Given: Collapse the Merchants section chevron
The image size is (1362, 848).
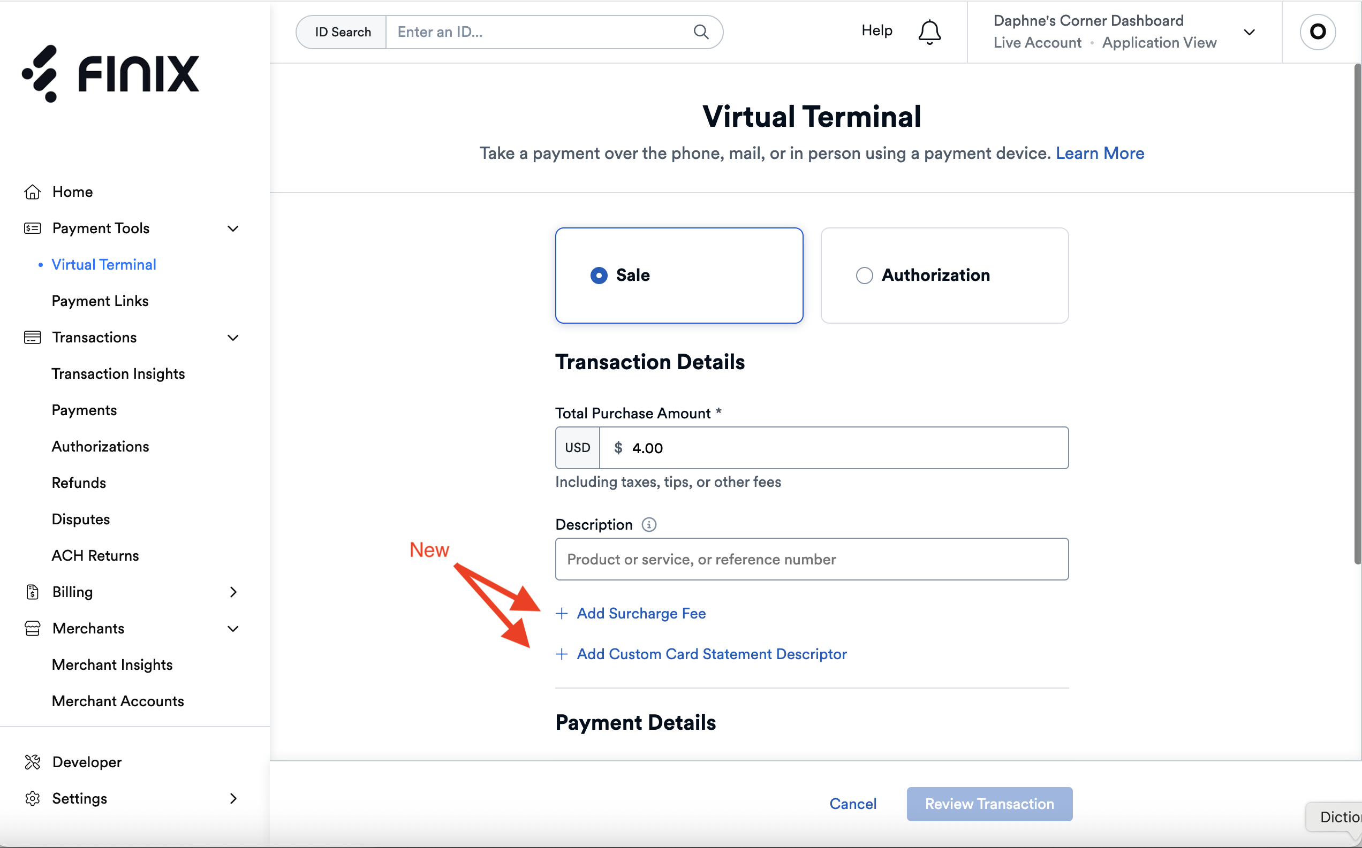Looking at the screenshot, I should 233,629.
